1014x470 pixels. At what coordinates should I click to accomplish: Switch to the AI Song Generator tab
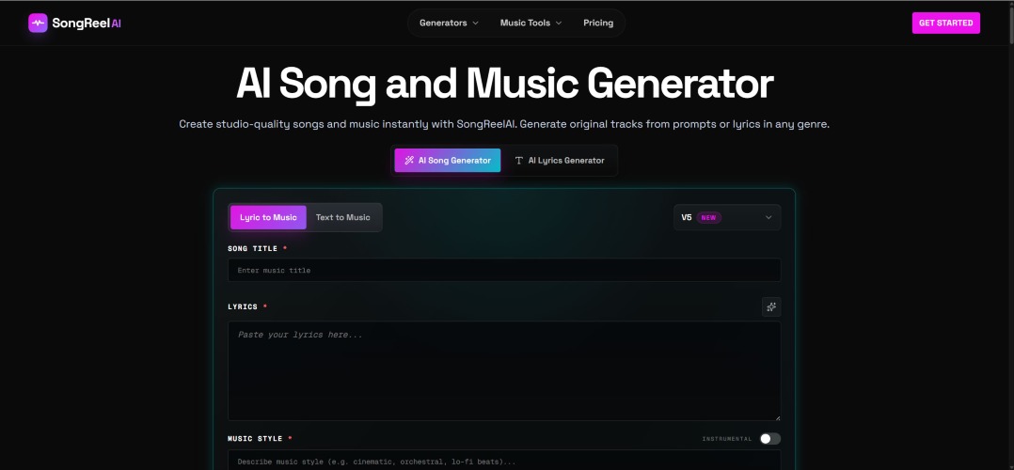click(x=448, y=161)
